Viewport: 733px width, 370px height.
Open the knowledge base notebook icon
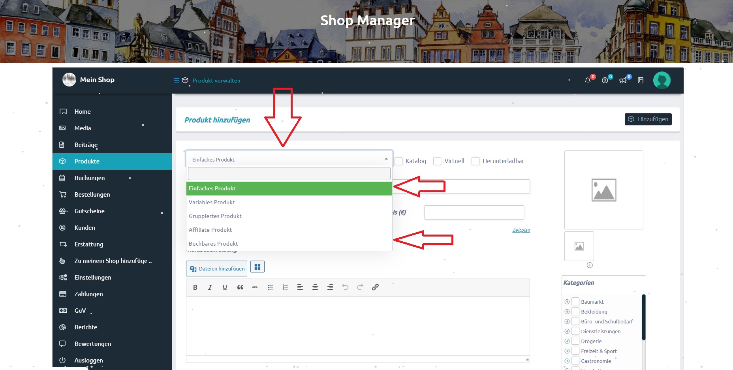(x=641, y=81)
